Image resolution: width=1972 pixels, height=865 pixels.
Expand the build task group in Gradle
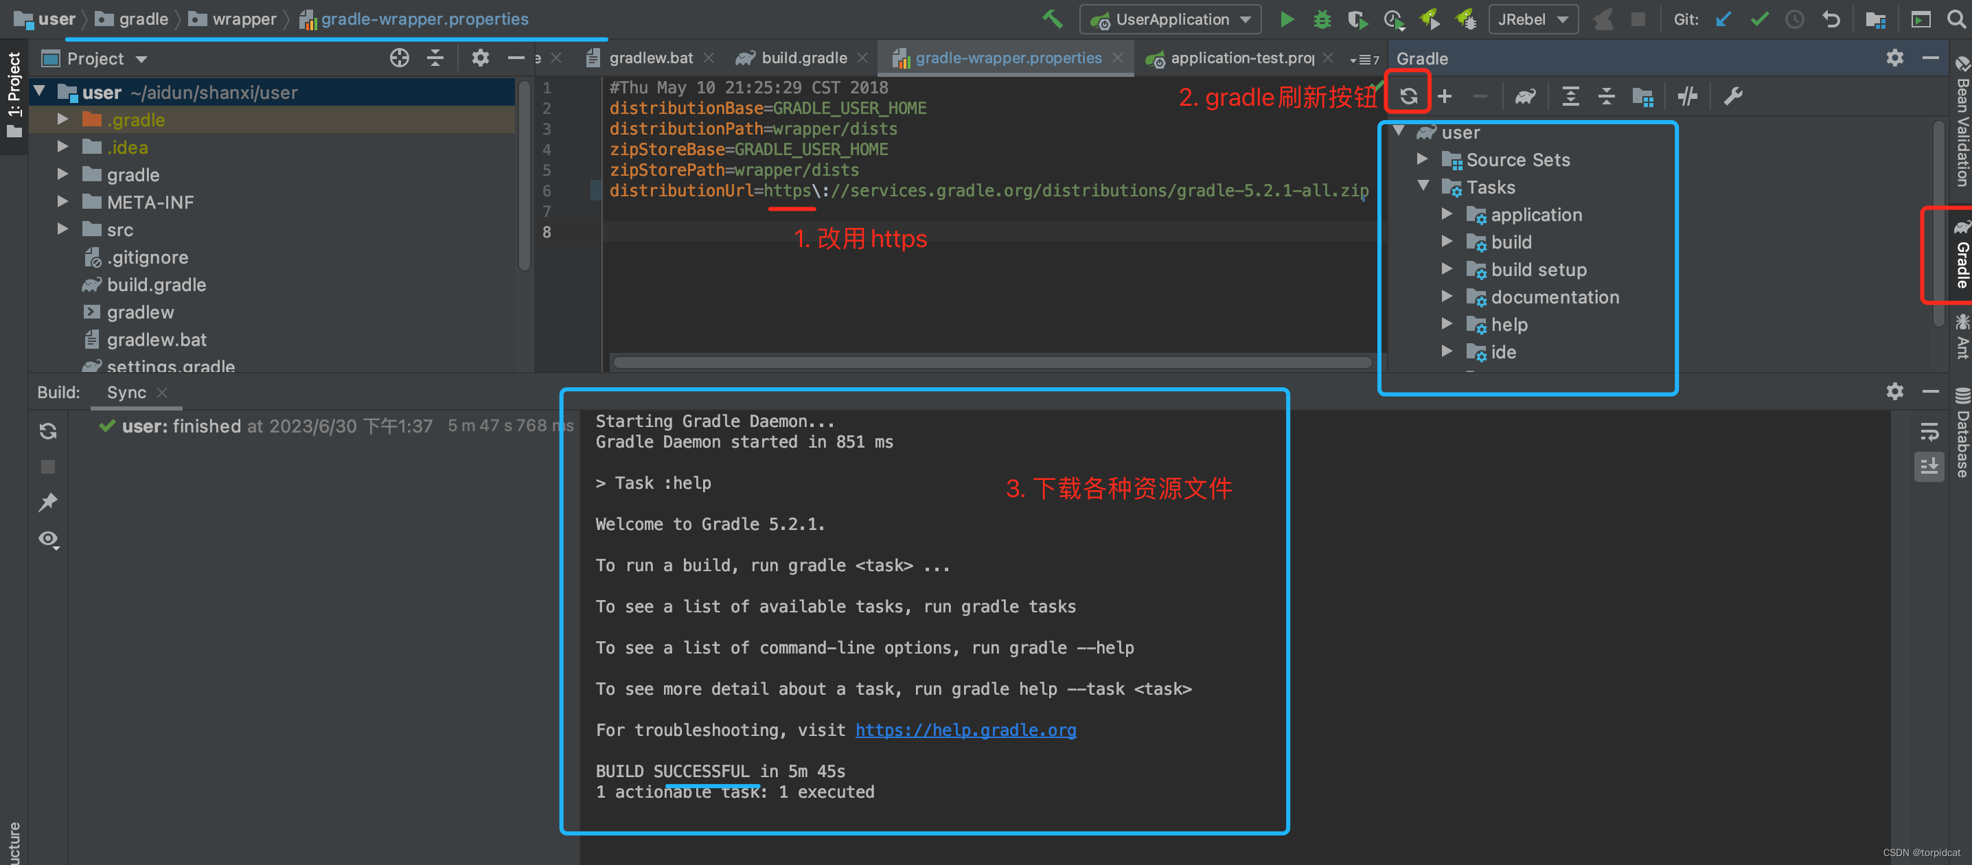(1446, 242)
